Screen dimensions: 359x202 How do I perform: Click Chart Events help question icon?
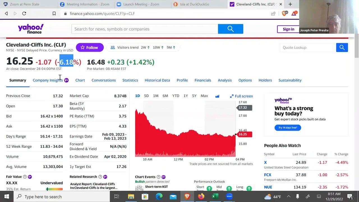pyautogui.click(x=158, y=177)
